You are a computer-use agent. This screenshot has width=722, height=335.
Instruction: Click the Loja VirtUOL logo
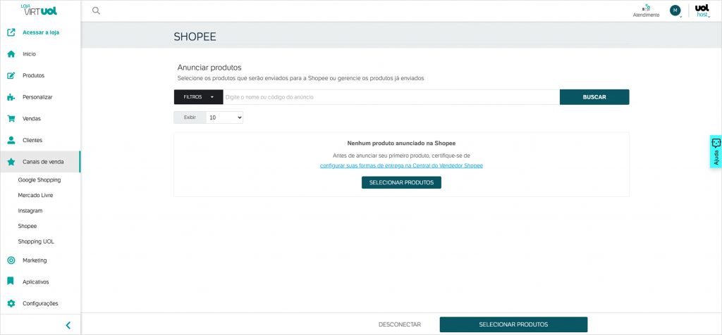point(39,10)
